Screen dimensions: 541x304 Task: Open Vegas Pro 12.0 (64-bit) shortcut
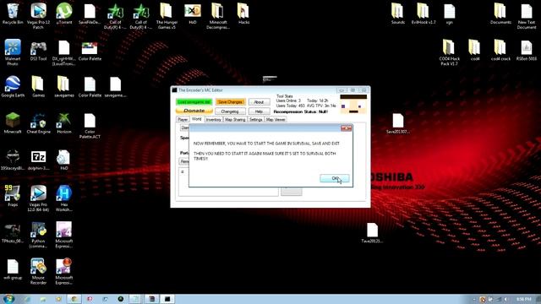pos(38,198)
